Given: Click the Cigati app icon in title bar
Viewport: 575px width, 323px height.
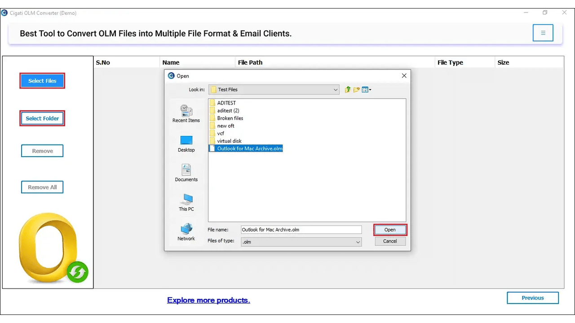Looking at the screenshot, I should (4, 13).
